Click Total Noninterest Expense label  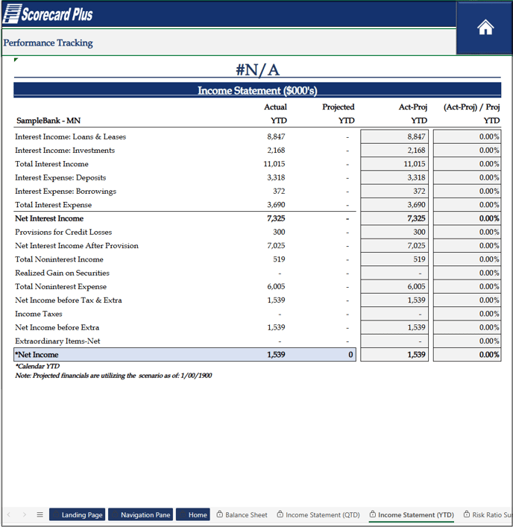61,286
